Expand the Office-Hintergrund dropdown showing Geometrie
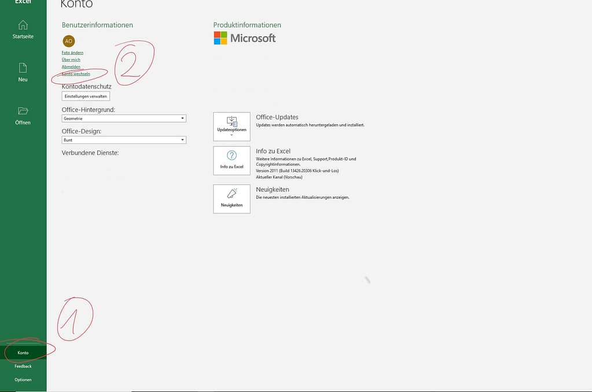The image size is (592, 392). click(124, 119)
